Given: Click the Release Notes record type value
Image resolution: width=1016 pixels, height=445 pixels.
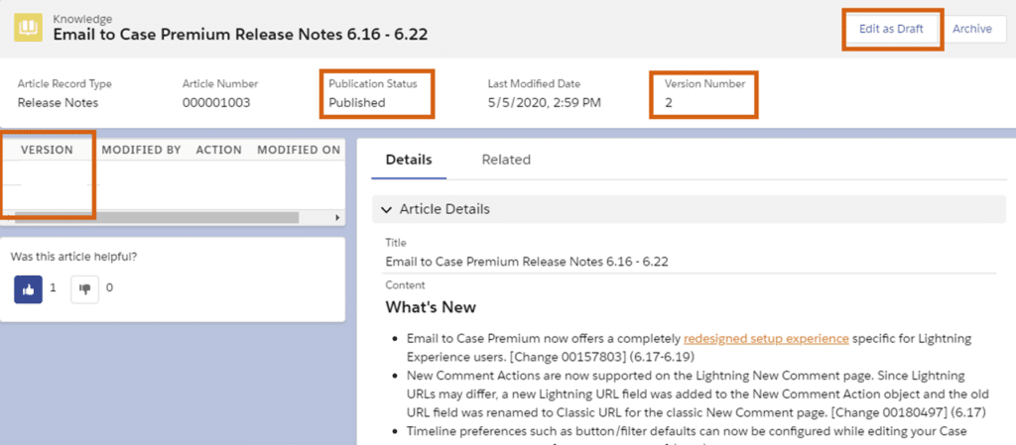Looking at the screenshot, I should [x=58, y=102].
